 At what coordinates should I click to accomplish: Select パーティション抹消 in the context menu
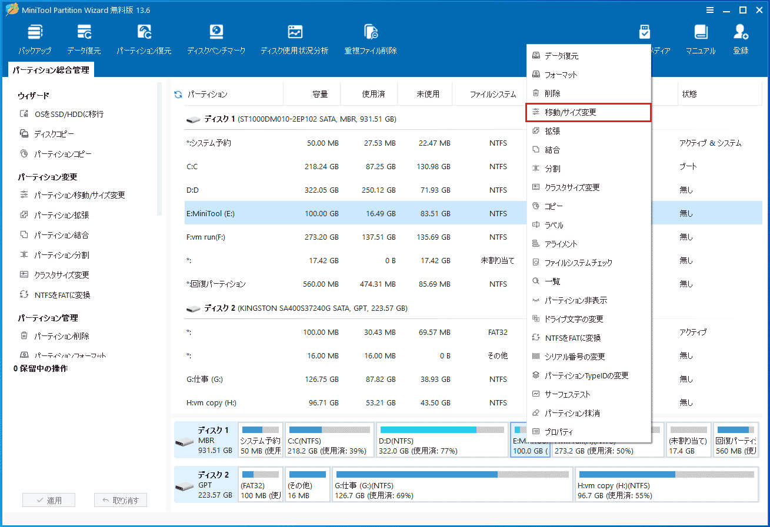589,413
